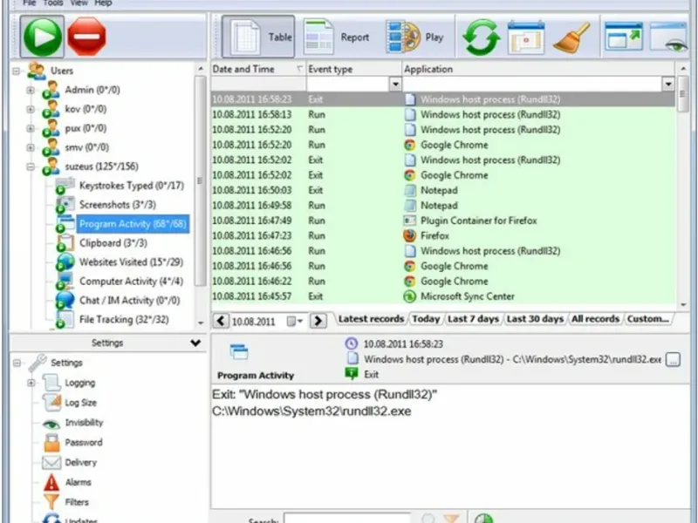Open the Application filter dropdown

[x=668, y=84]
